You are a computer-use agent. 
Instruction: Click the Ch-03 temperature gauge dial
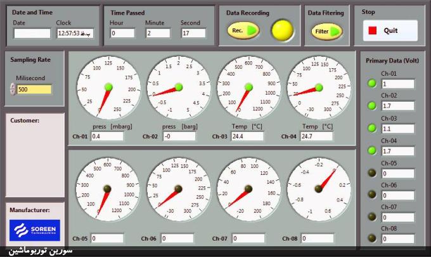coord(248,87)
